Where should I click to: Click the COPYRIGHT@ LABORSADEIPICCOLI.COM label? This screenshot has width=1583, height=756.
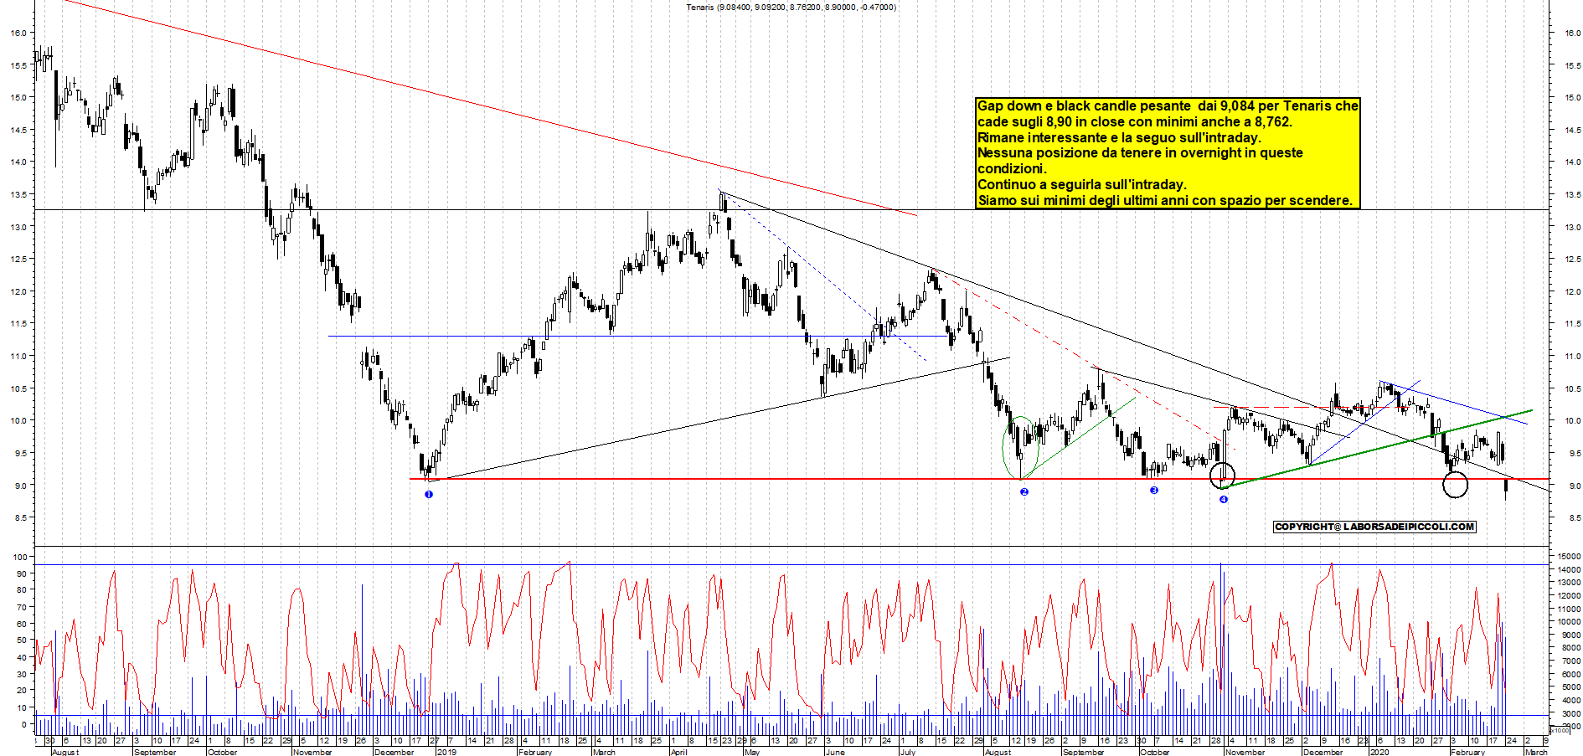1374,527
